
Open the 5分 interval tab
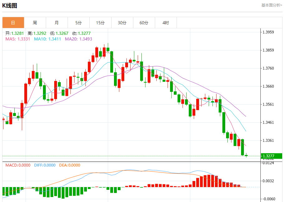coord(78,23)
